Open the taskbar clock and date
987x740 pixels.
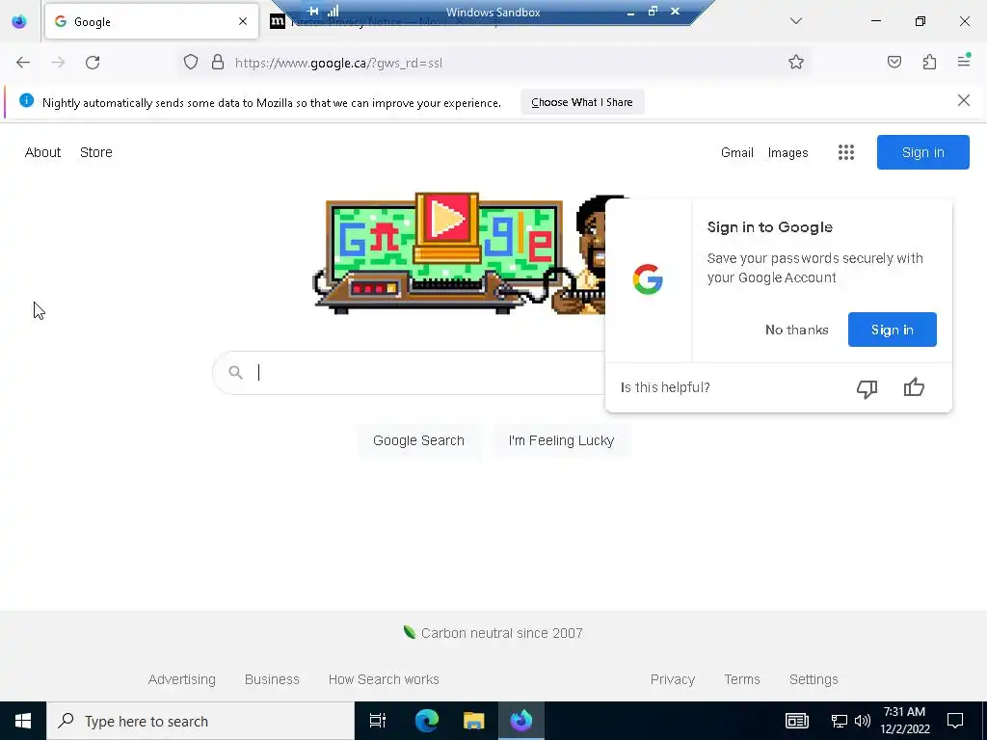click(904, 721)
